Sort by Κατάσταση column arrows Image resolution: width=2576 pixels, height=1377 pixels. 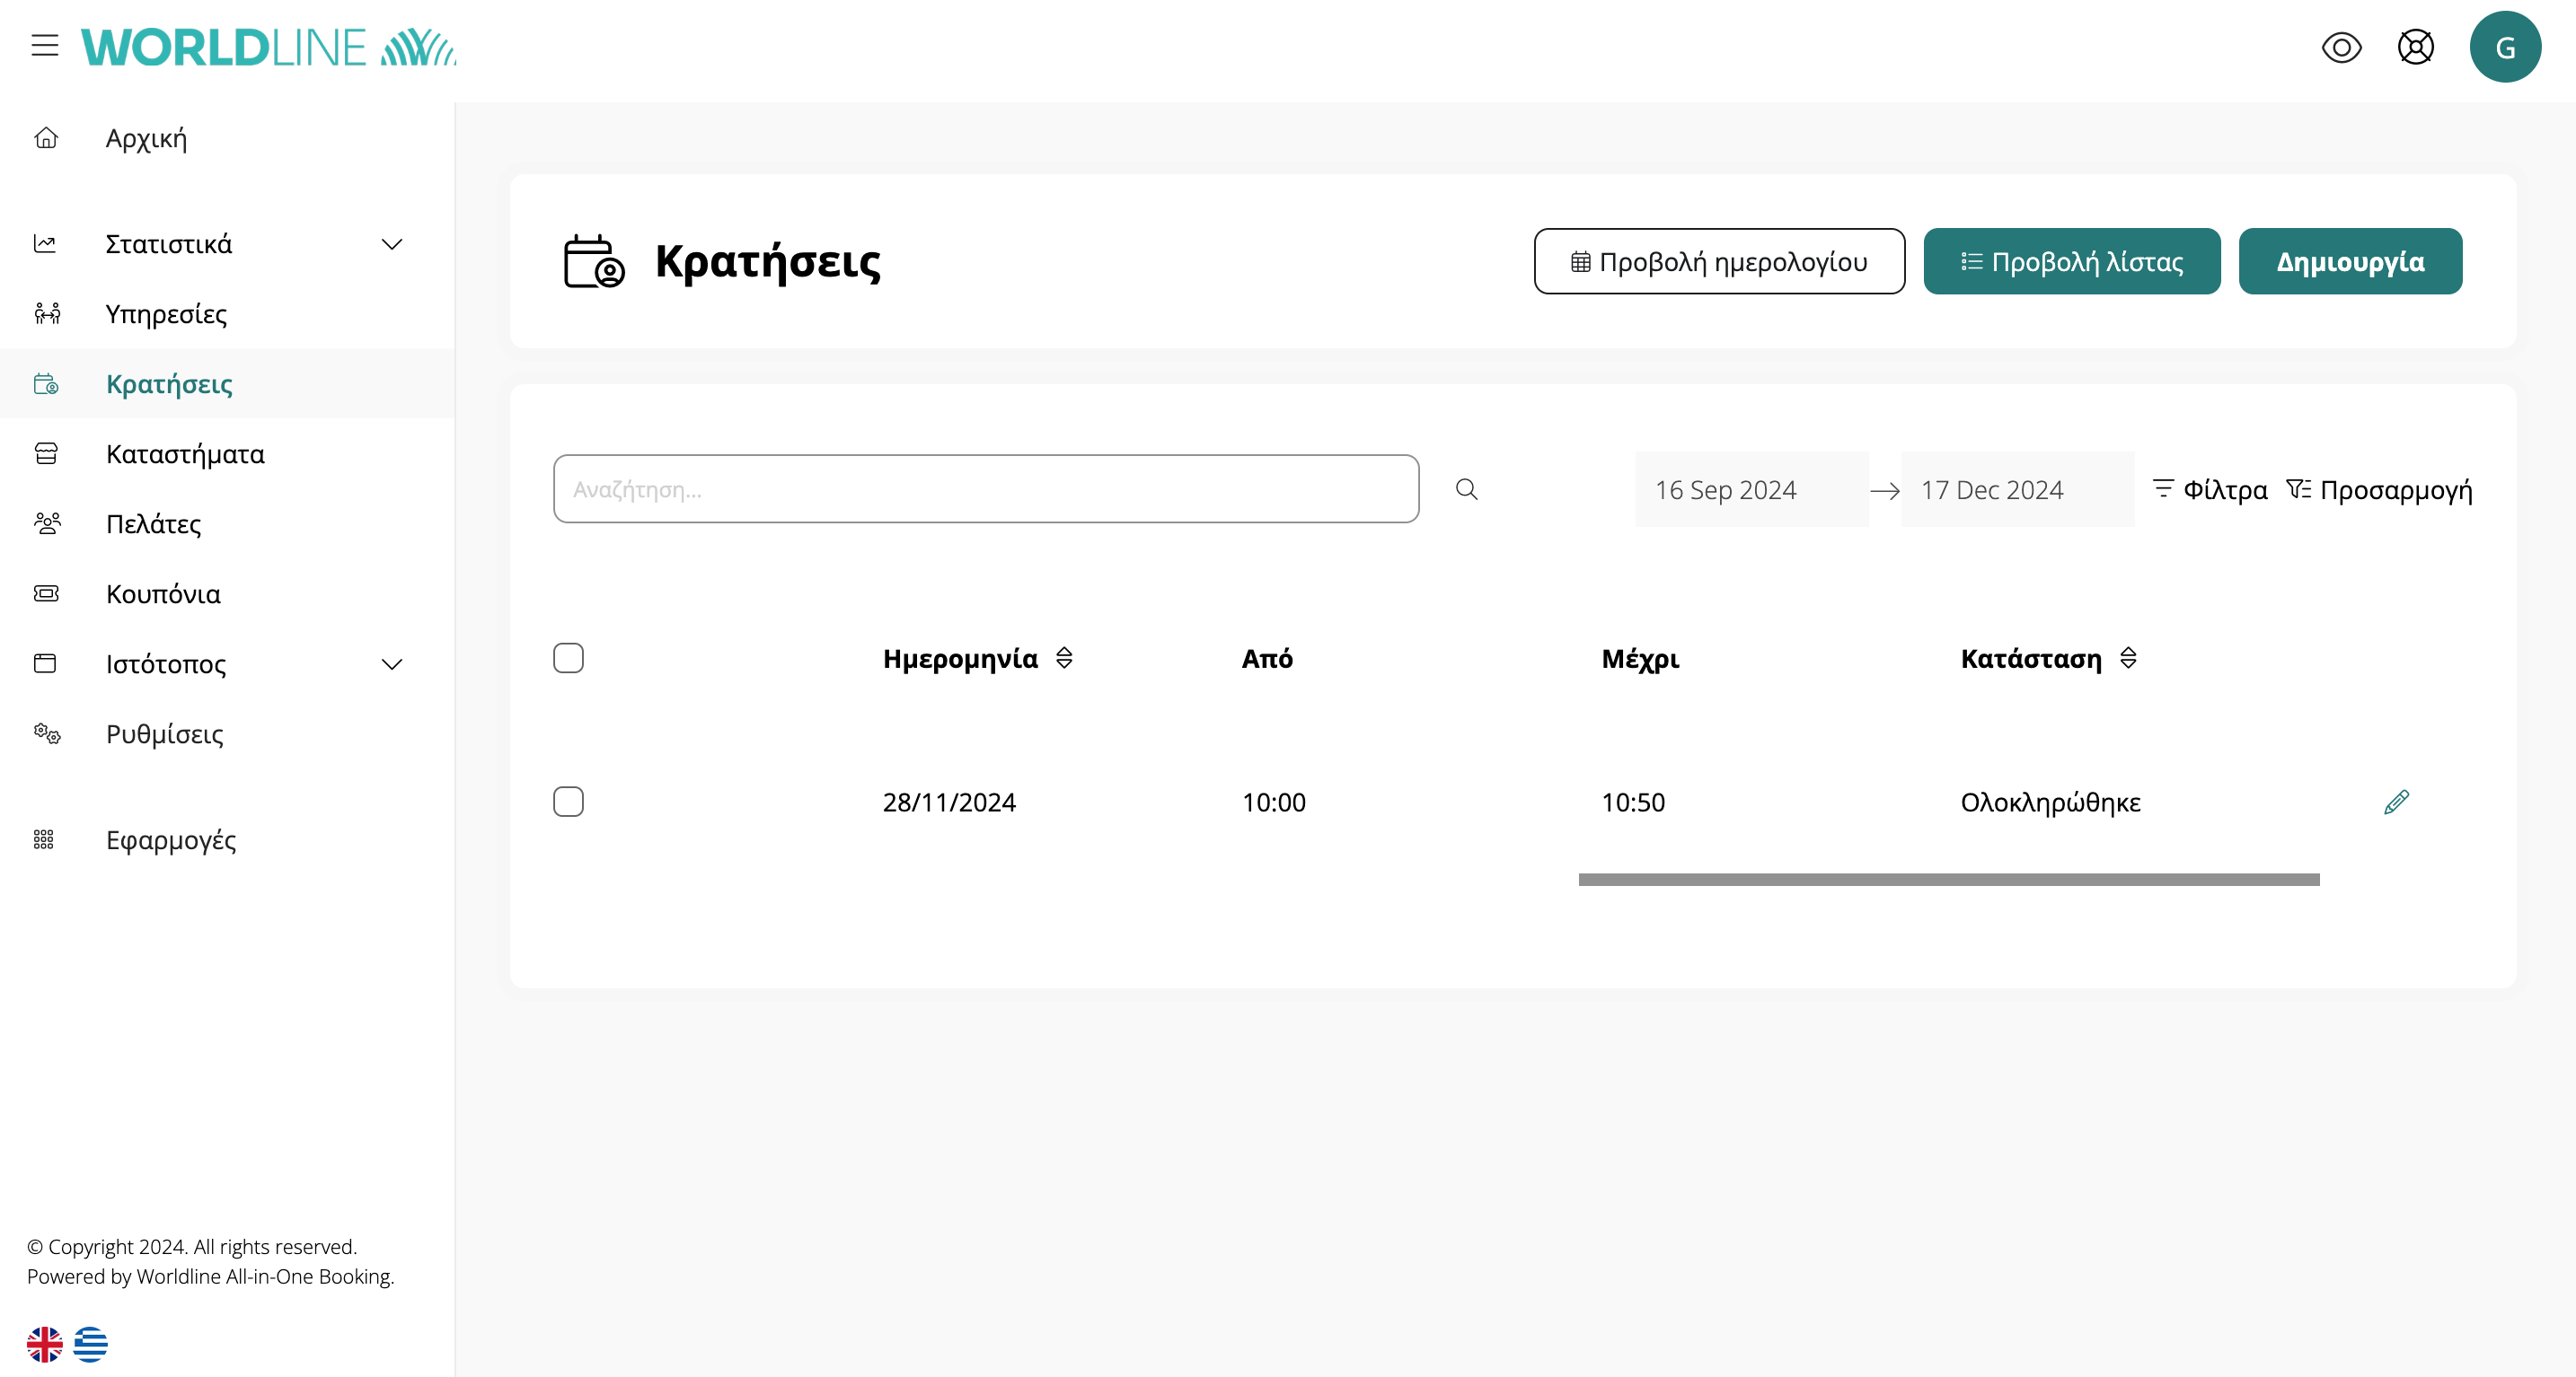click(x=2128, y=659)
